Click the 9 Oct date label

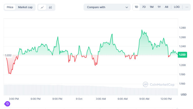79,99
